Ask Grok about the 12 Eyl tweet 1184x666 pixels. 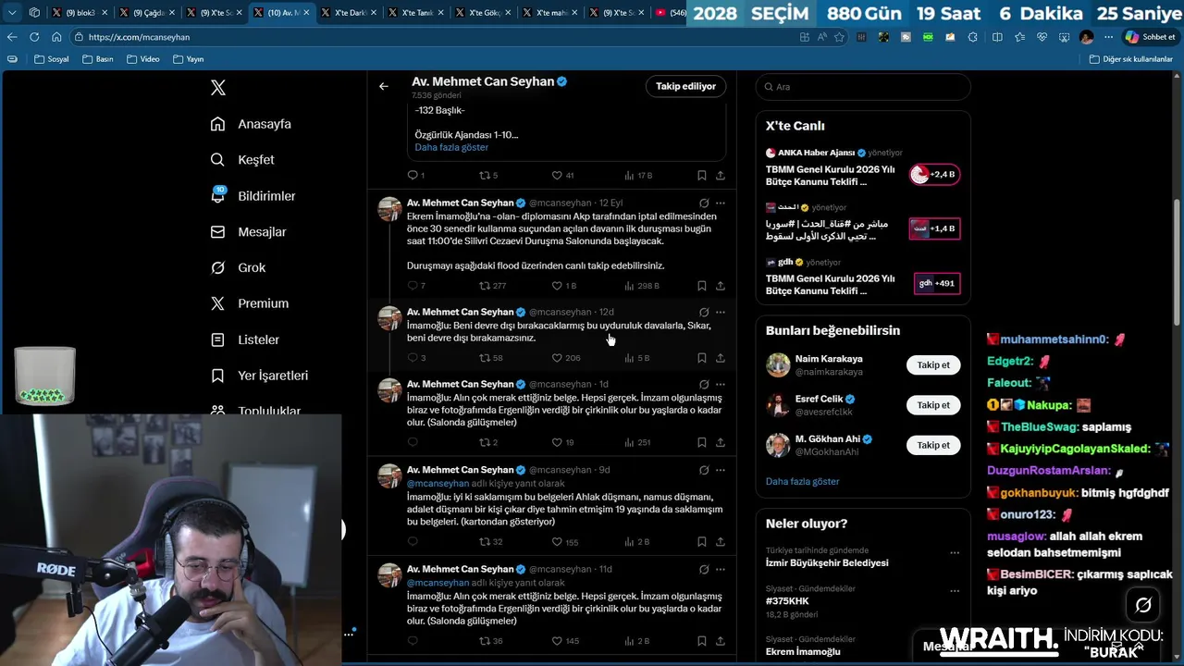(704, 203)
